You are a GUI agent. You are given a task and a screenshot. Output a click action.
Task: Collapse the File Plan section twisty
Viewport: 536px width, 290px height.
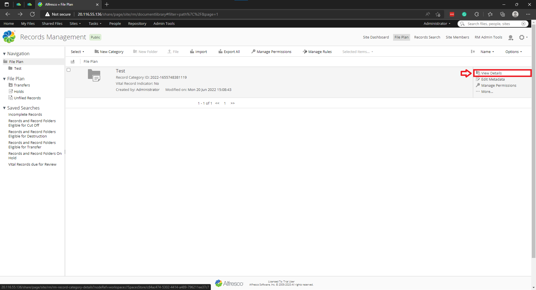[x=4, y=79]
